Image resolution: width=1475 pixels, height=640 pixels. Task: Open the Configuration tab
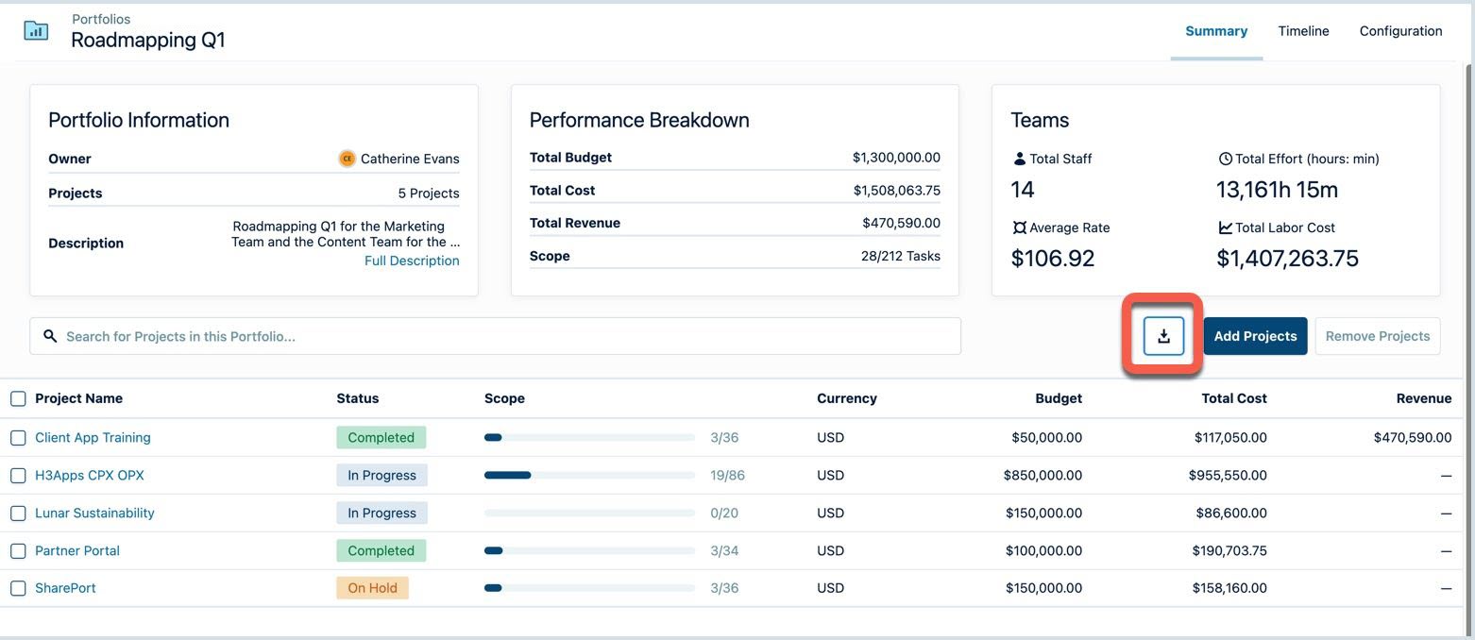[x=1400, y=31]
